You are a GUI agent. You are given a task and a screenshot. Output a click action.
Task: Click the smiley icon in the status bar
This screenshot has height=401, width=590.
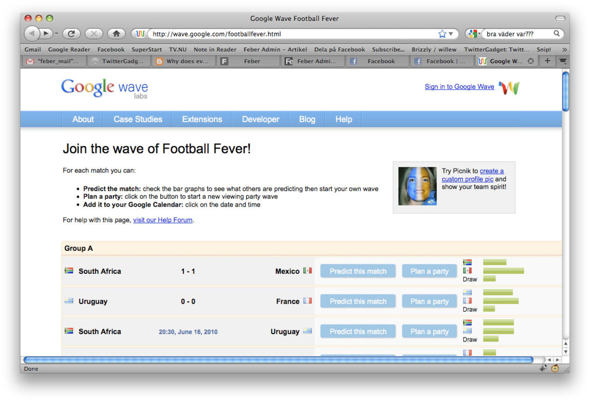tap(555, 369)
